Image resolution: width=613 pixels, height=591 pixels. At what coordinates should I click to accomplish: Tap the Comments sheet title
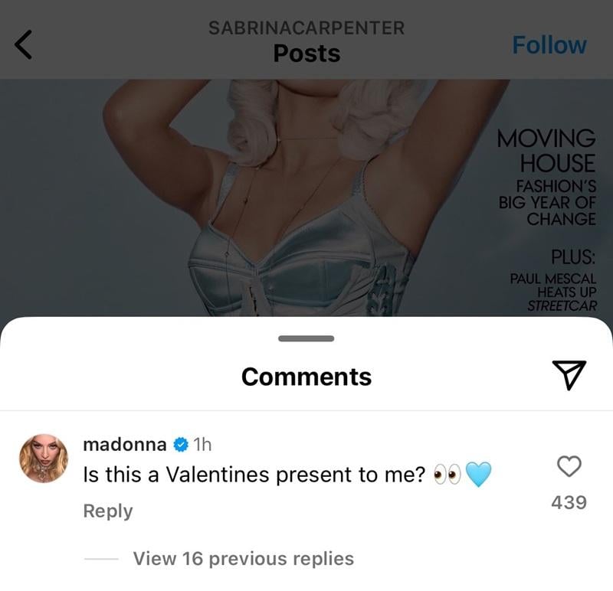coord(306,377)
